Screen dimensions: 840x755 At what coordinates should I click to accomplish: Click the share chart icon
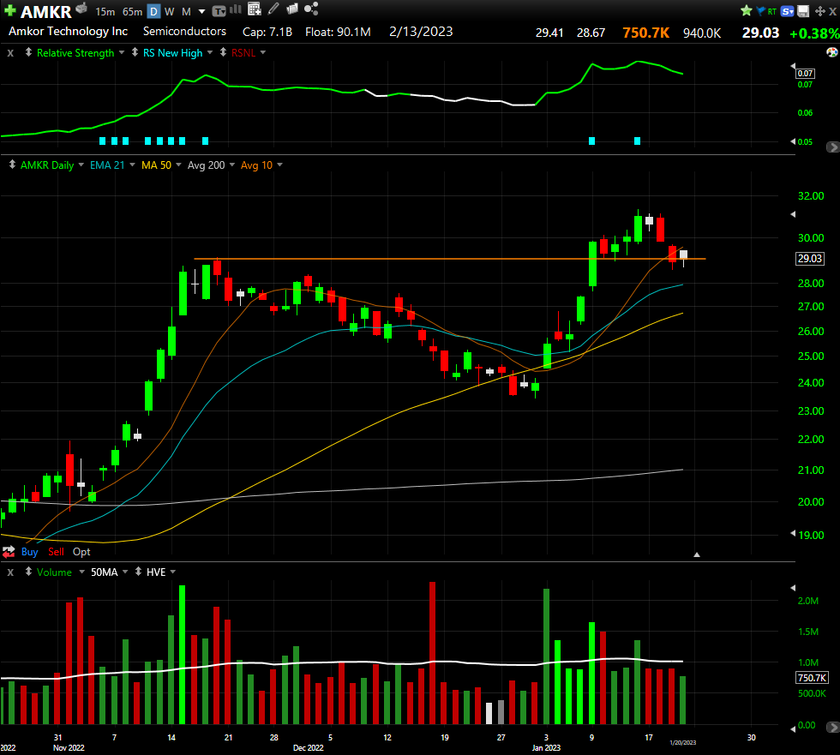coord(311,9)
